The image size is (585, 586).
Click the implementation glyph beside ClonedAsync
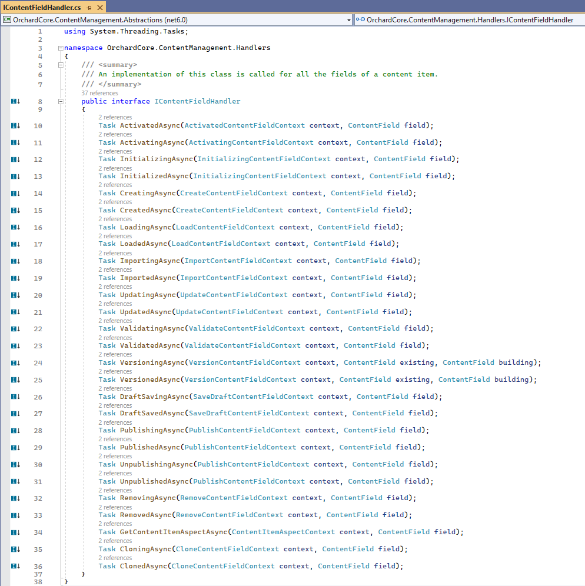point(15,566)
